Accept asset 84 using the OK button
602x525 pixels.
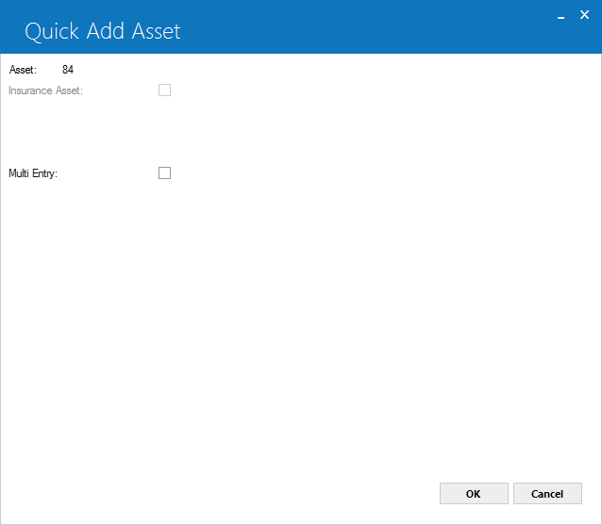click(x=474, y=494)
